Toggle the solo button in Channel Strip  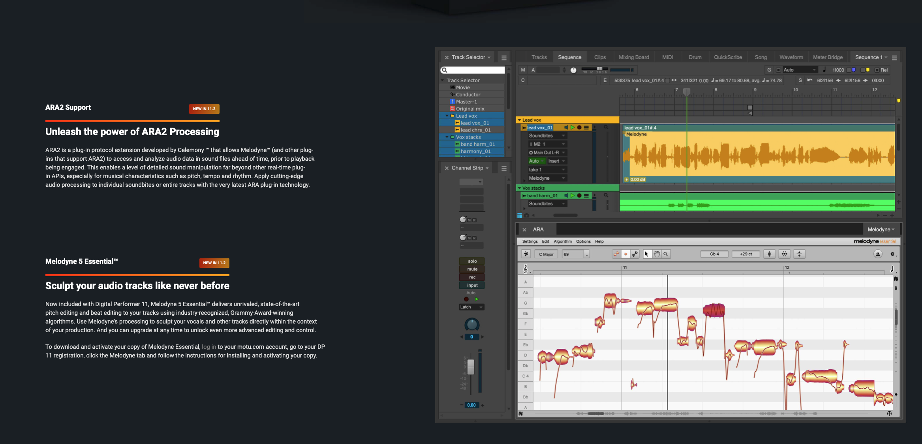tap(472, 261)
